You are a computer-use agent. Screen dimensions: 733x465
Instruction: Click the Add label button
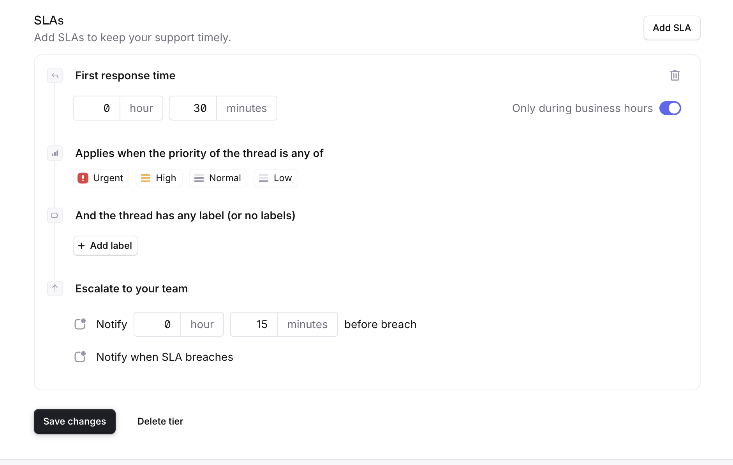point(106,246)
